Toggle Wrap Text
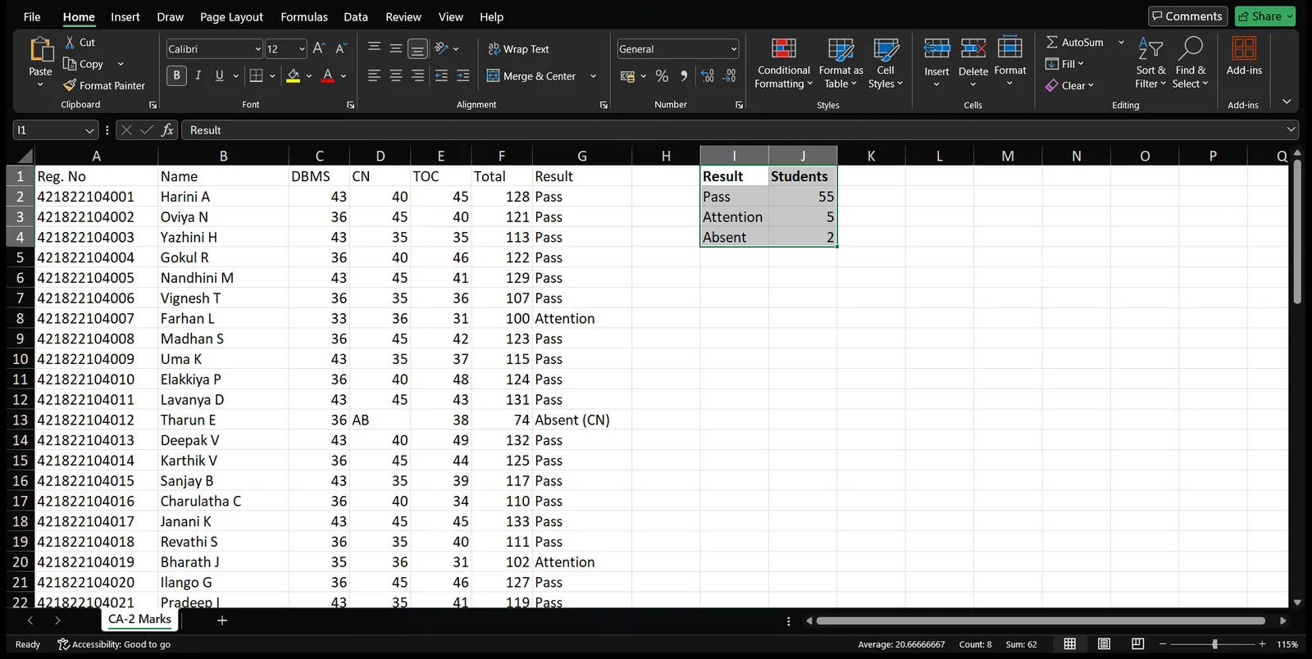 pyautogui.click(x=518, y=49)
